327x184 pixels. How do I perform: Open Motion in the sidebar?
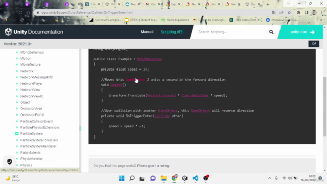(26, 58)
